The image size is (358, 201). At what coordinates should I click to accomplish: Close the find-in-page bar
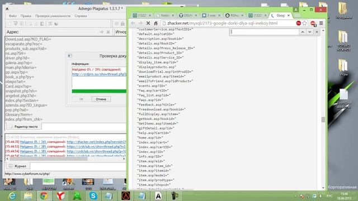[317, 32]
